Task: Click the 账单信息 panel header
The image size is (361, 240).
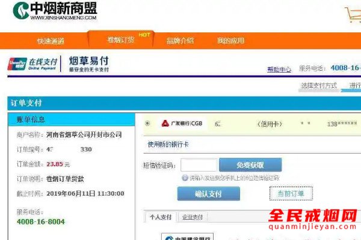Action: [72, 119]
